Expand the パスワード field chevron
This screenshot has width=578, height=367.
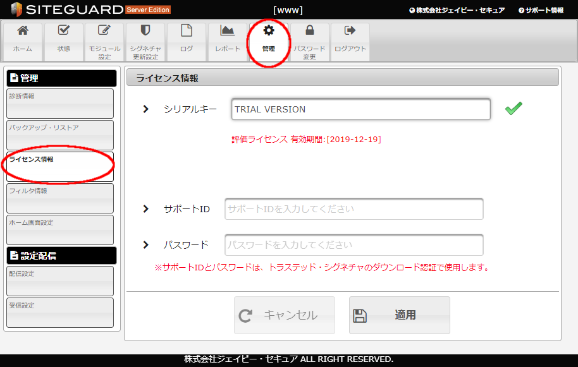pyautogui.click(x=146, y=244)
